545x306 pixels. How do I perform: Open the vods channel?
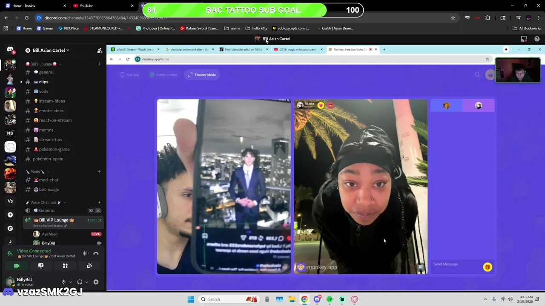(63, 91)
